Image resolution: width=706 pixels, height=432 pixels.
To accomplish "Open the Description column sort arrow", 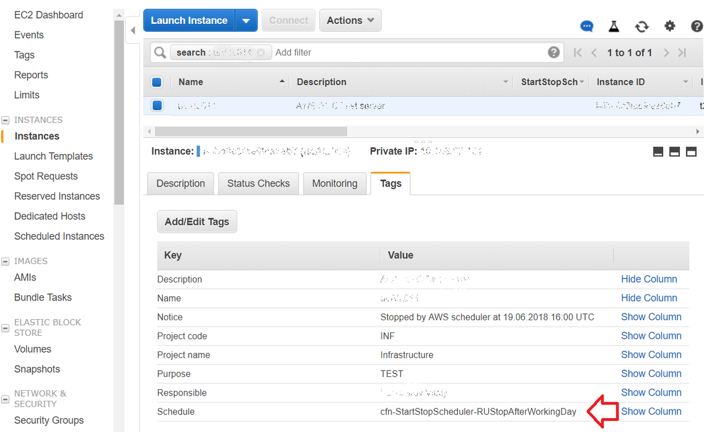I will [506, 82].
